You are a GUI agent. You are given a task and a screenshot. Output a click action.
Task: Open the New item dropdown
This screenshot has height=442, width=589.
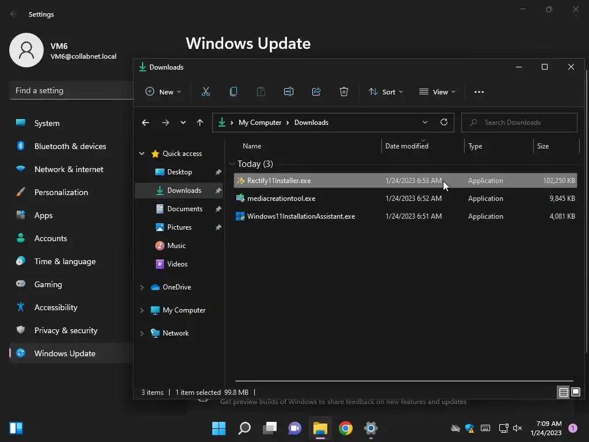click(x=163, y=92)
